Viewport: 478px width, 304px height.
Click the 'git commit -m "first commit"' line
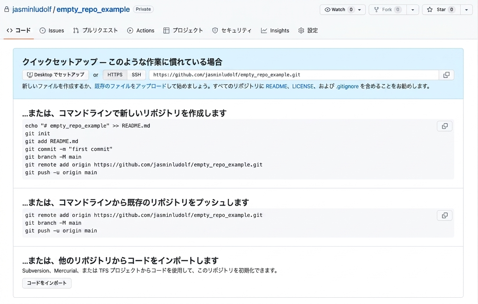tap(69, 149)
